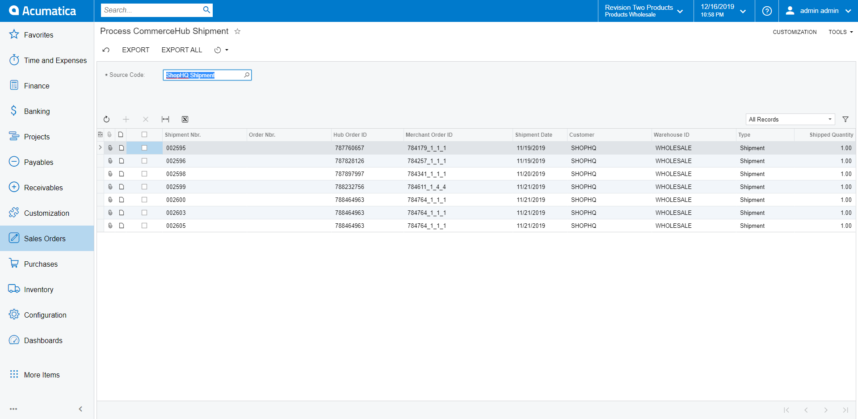
Task: Open the admin admin user menu
Action: [818, 11]
